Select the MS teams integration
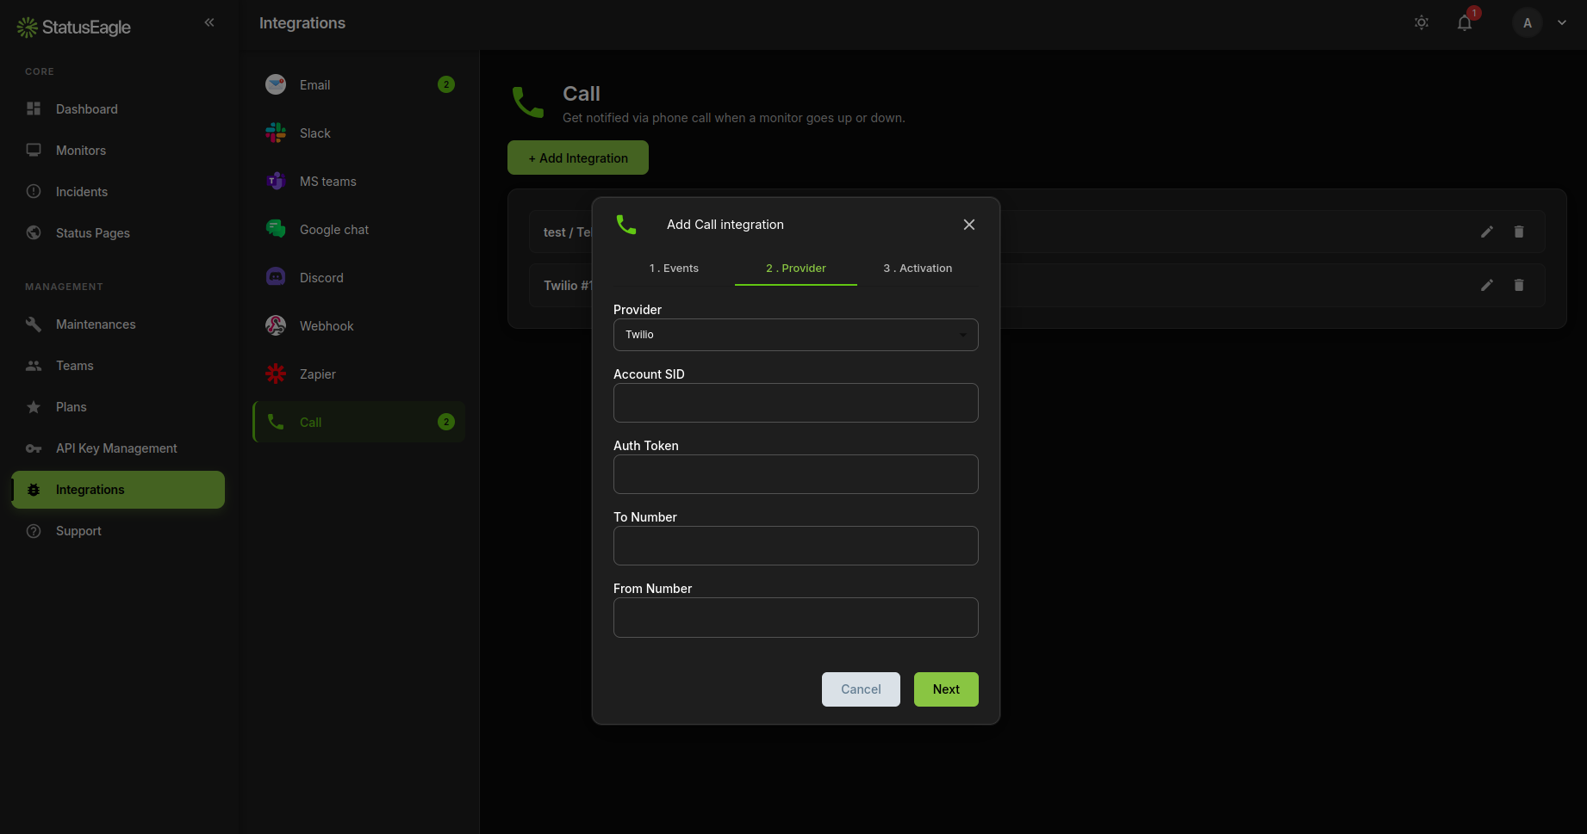1587x834 pixels. click(x=359, y=181)
